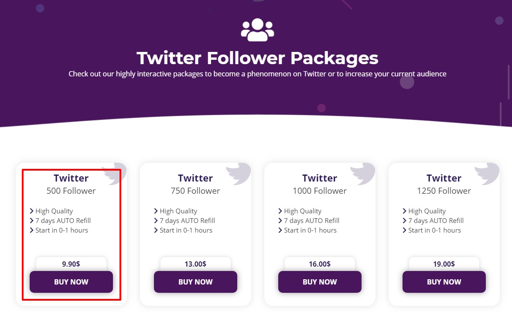Click the bird icon on the 1000 Follower card
Viewport: 512px width, 312px height.
363,174
